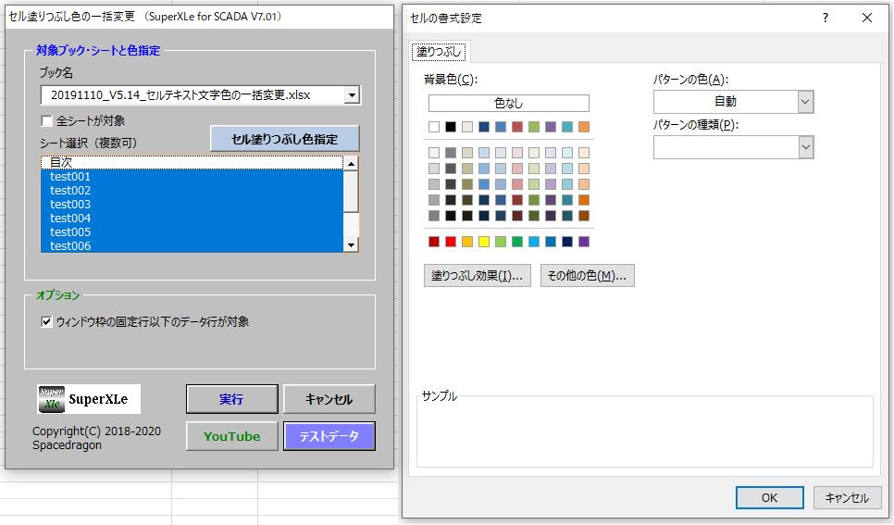Select sheet test001 in the list
894x525 pixels.
pyautogui.click(x=192, y=176)
